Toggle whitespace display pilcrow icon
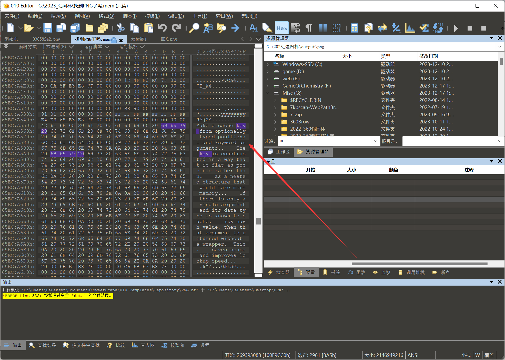505x360 pixels. pos(309,28)
